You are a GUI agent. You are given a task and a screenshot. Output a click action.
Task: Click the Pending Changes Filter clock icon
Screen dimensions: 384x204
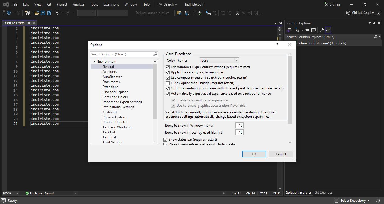pos(297,30)
